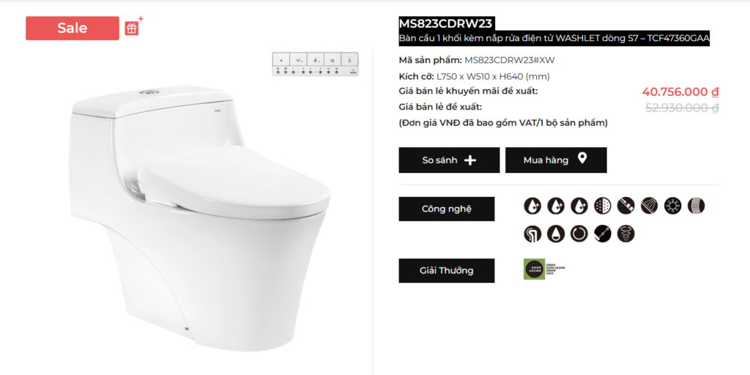The image size is (750, 375).
Task: Click the red Sale badge
Action: point(73,29)
